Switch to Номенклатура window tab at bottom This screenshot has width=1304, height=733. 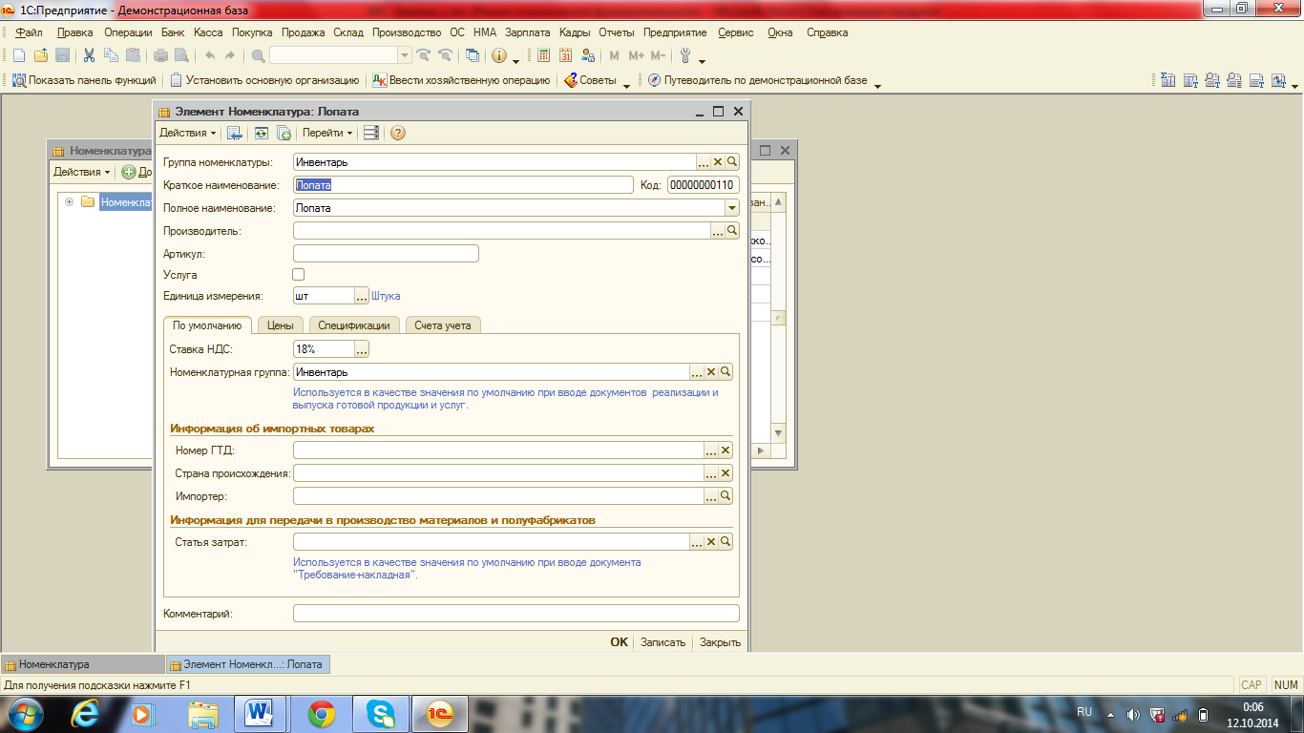tap(83, 664)
